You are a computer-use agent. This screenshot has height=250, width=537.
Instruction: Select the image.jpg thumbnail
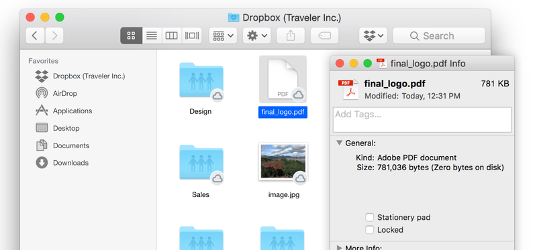tap(283, 162)
